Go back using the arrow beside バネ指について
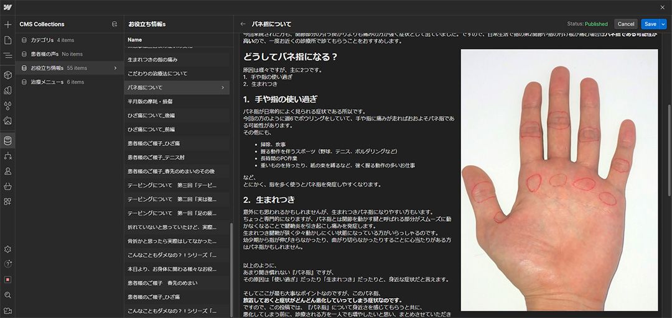This screenshot has height=318, width=672. coord(243,24)
